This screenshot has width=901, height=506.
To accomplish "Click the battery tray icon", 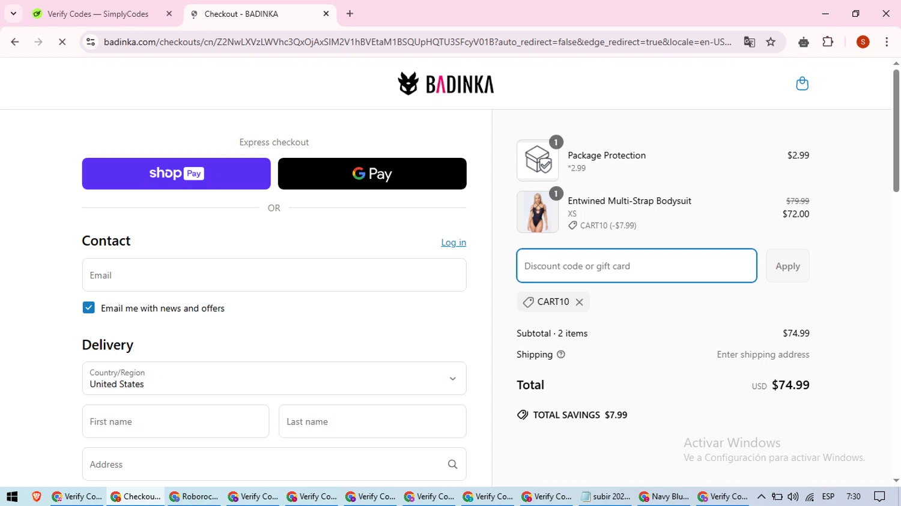I will coord(777,496).
